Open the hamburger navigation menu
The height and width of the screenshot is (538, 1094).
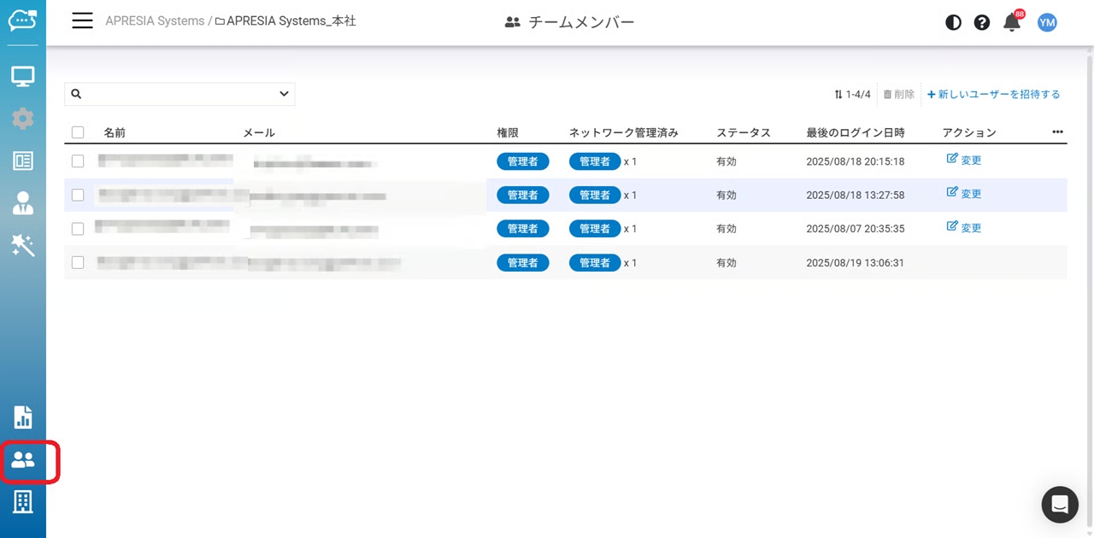(82, 21)
